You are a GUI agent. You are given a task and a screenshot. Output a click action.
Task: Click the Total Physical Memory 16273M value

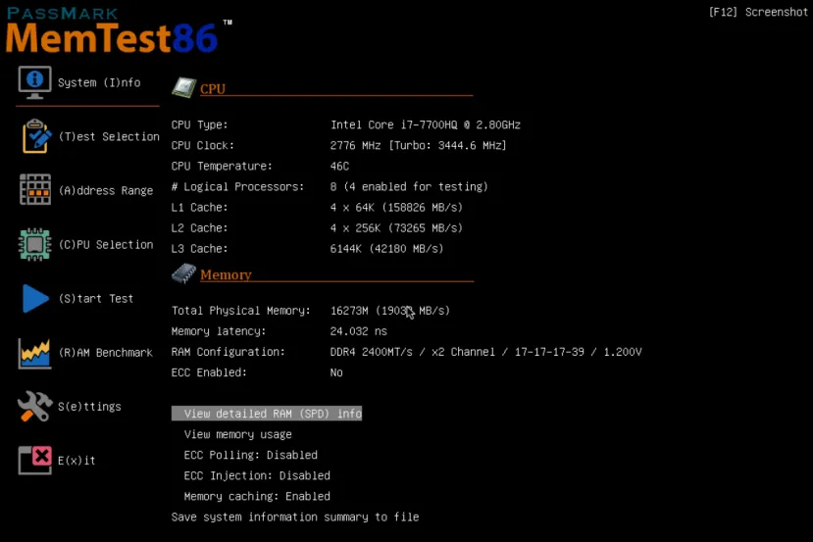(390, 311)
